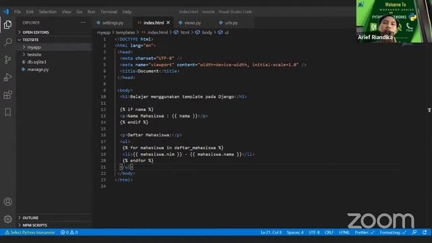Open the Help menu
The image size is (432, 243).
tap(127, 11)
